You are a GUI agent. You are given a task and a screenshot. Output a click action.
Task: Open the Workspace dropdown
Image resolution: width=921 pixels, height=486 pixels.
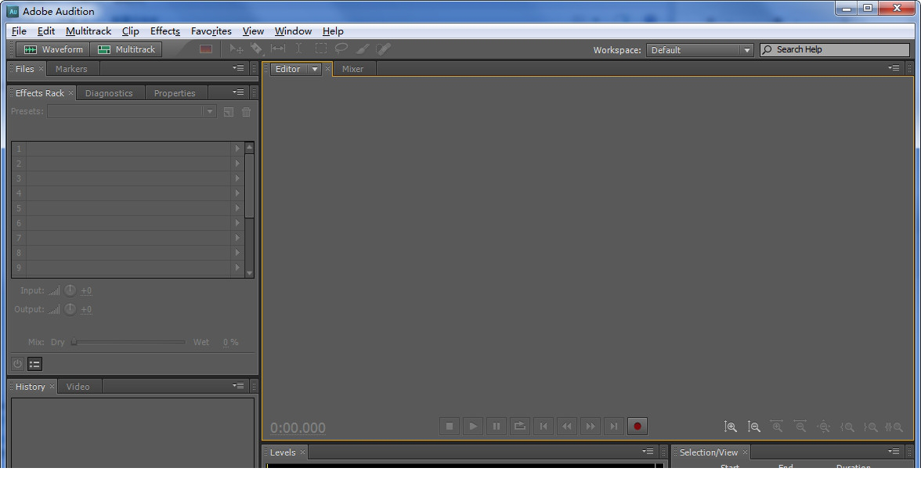tap(746, 49)
